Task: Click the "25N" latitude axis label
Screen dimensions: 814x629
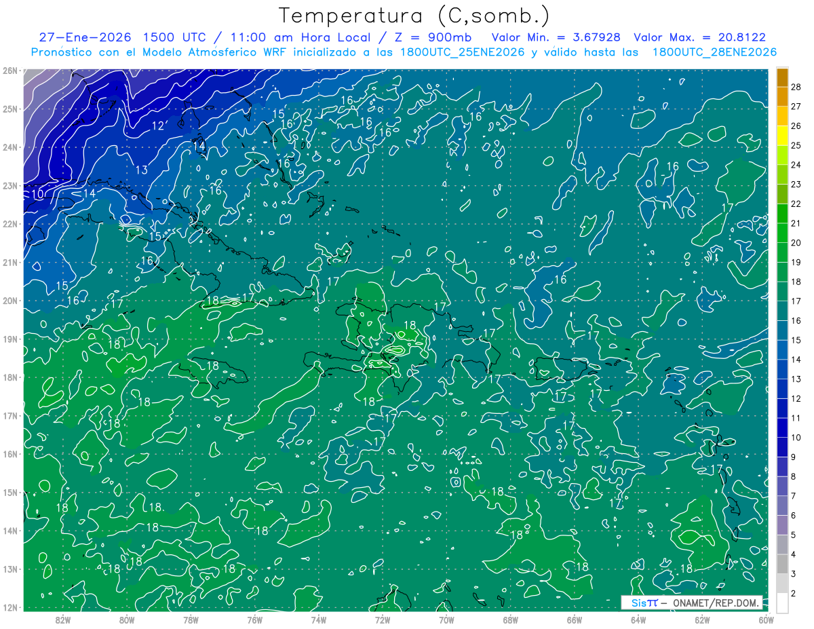Action: pos(9,109)
